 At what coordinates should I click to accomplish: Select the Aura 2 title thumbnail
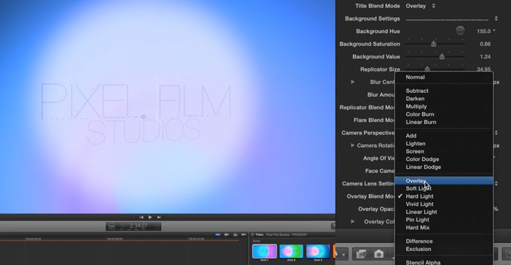coord(291,252)
